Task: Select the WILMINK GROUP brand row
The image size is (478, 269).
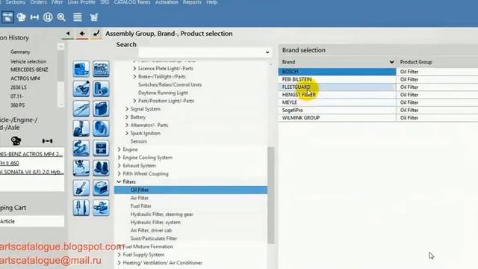Action: point(337,118)
